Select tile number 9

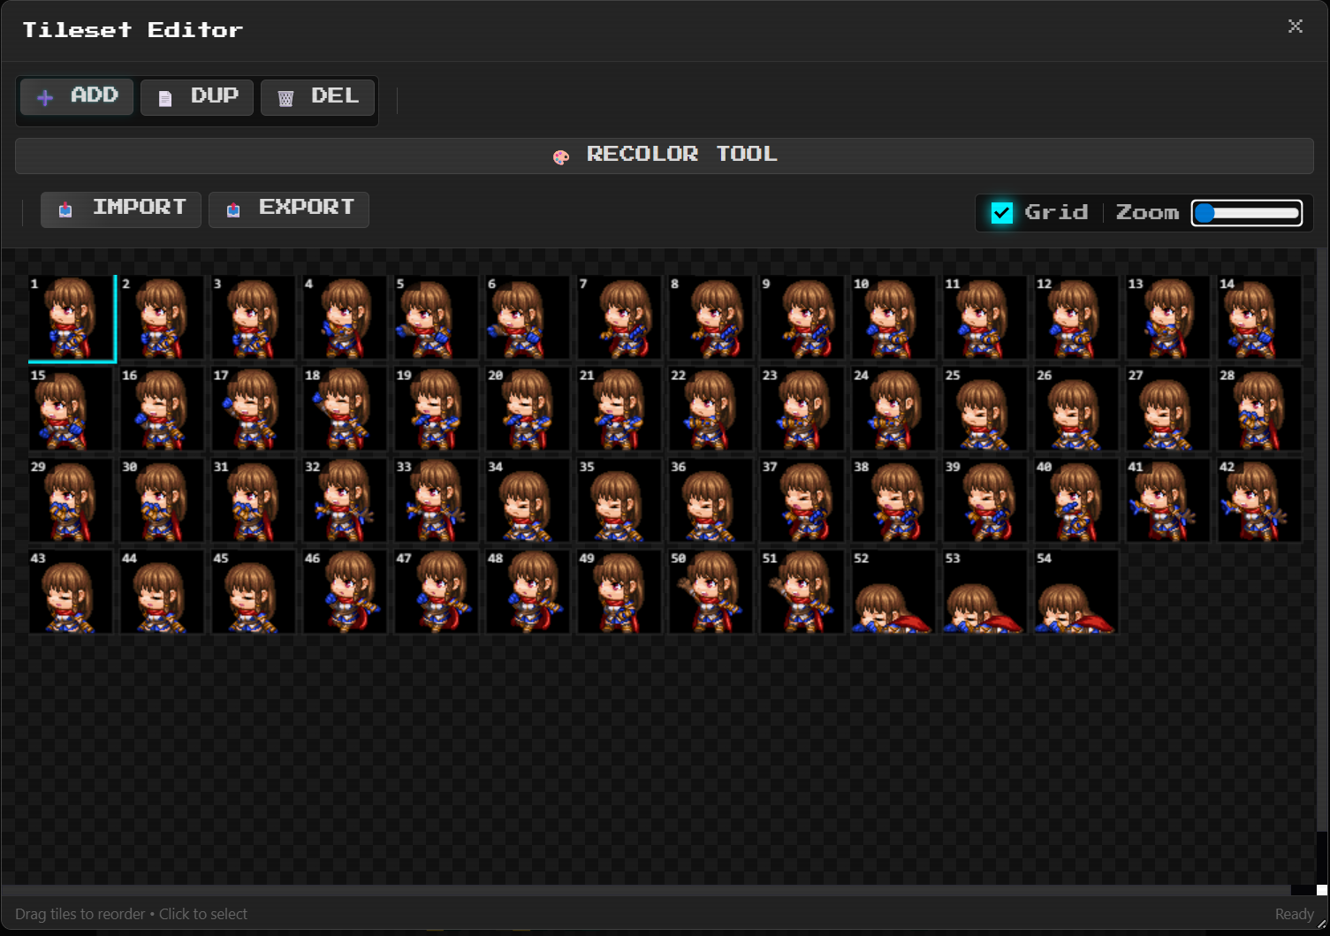[802, 318]
